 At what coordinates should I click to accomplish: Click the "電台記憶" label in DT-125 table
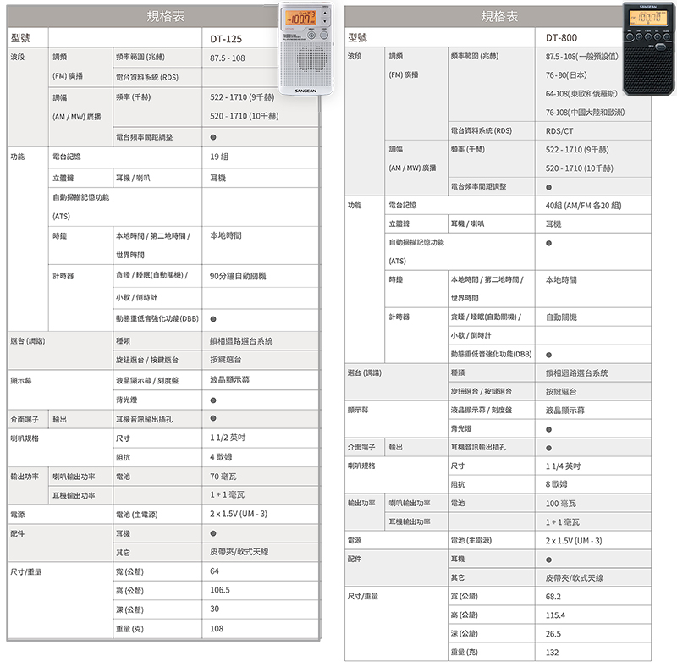click(67, 157)
